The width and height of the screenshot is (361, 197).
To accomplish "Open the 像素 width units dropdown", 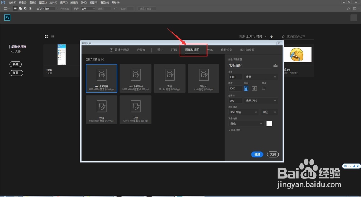I will click(x=261, y=77).
